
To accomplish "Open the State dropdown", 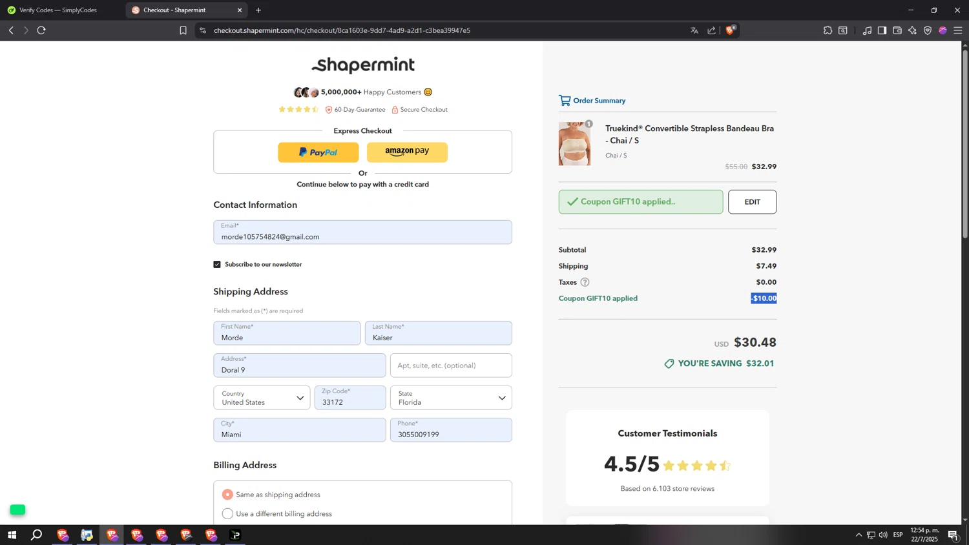I will tap(451, 398).
